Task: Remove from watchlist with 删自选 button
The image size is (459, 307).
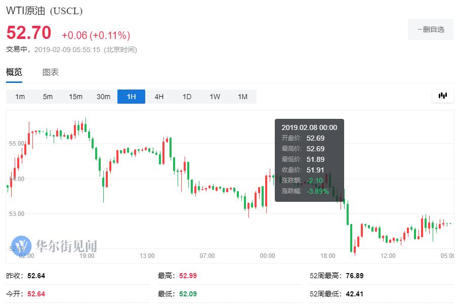Action: 431,29
